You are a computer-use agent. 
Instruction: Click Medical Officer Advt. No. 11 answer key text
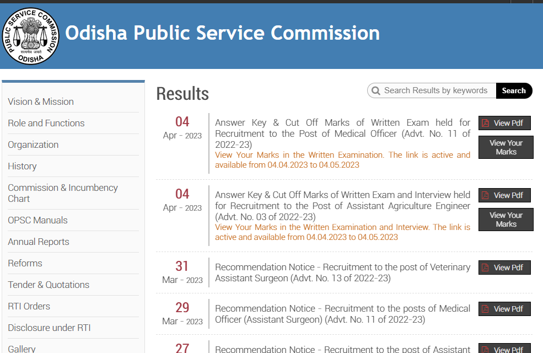(342, 133)
